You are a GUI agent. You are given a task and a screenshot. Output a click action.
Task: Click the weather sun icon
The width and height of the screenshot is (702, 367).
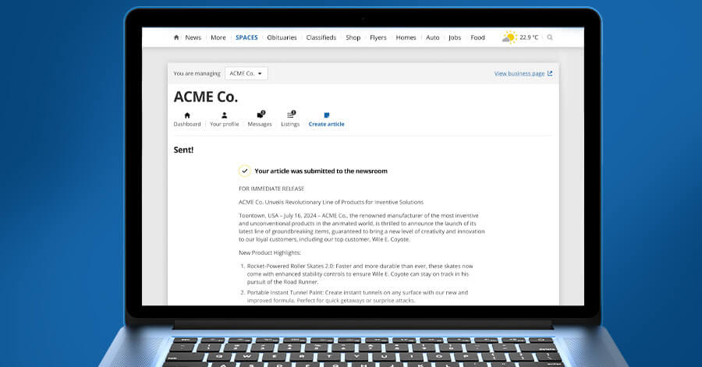[509, 37]
